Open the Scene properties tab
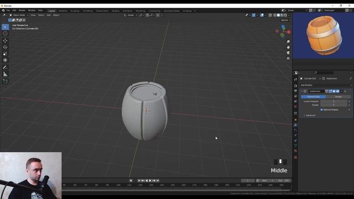Screen dimensions: 354x199 point(295,101)
